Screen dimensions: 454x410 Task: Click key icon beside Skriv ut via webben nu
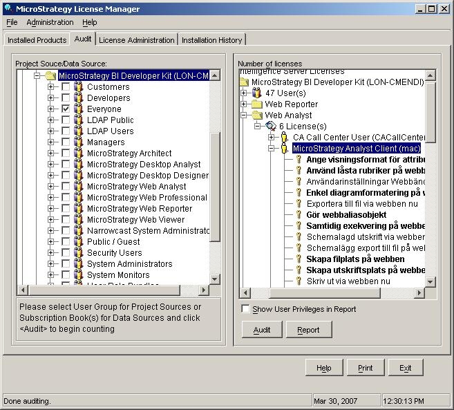(299, 281)
